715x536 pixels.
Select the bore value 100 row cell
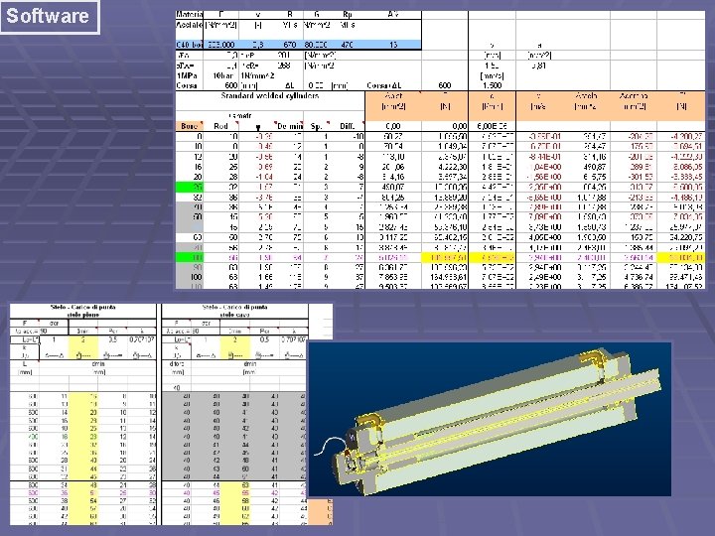(190, 277)
